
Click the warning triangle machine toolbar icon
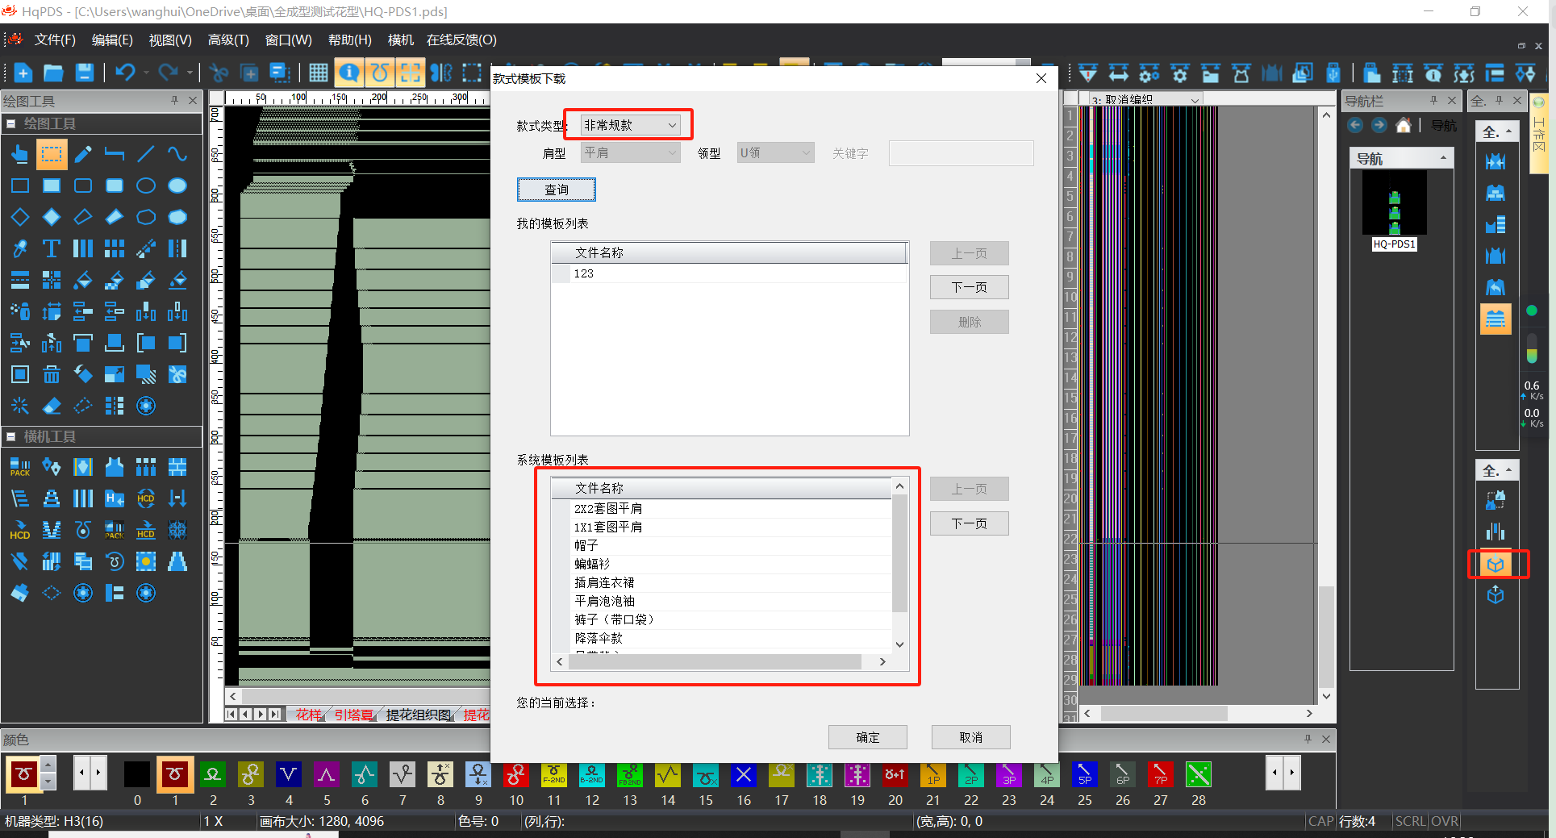(x=1088, y=73)
